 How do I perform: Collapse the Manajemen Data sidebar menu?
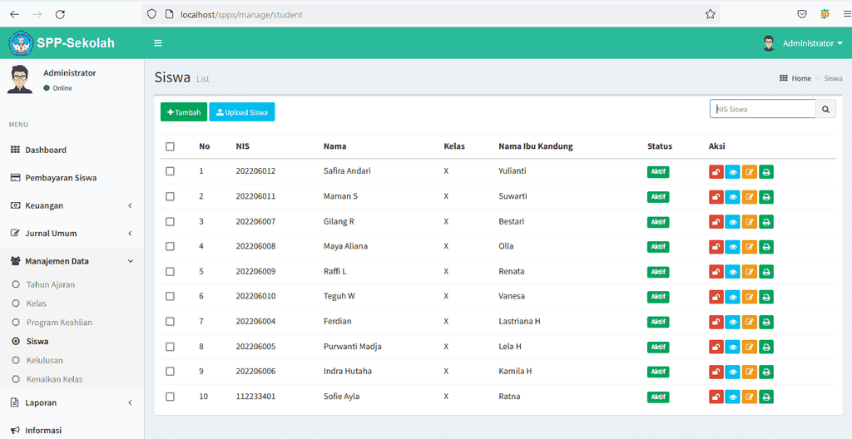(72, 261)
